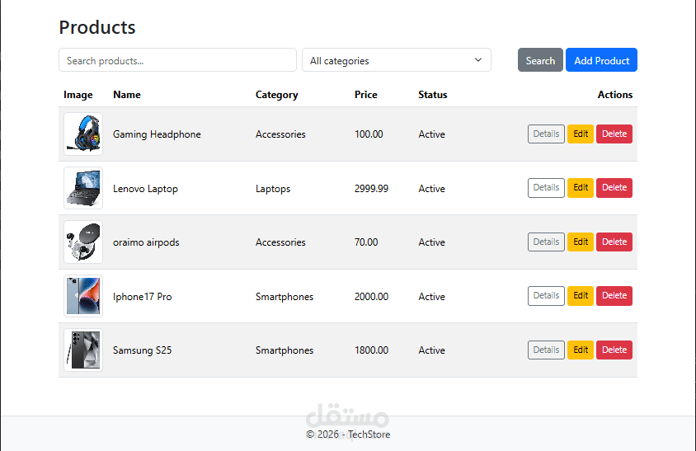Image resolution: width=696 pixels, height=451 pixels.
Task: Expand the All categories dropdown
Action: pyautogui.click(x=397, y=60)
